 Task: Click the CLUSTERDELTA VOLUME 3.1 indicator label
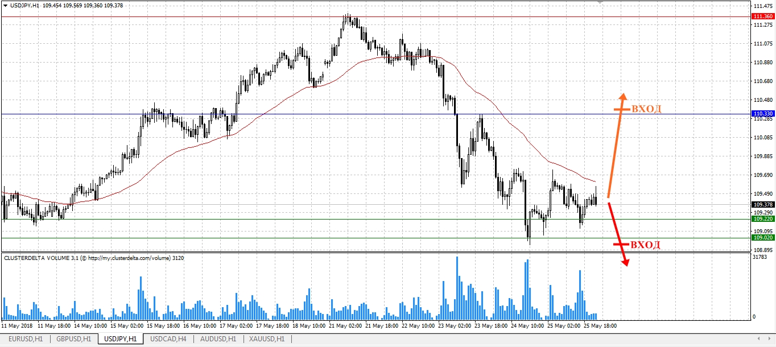point(40,258)
